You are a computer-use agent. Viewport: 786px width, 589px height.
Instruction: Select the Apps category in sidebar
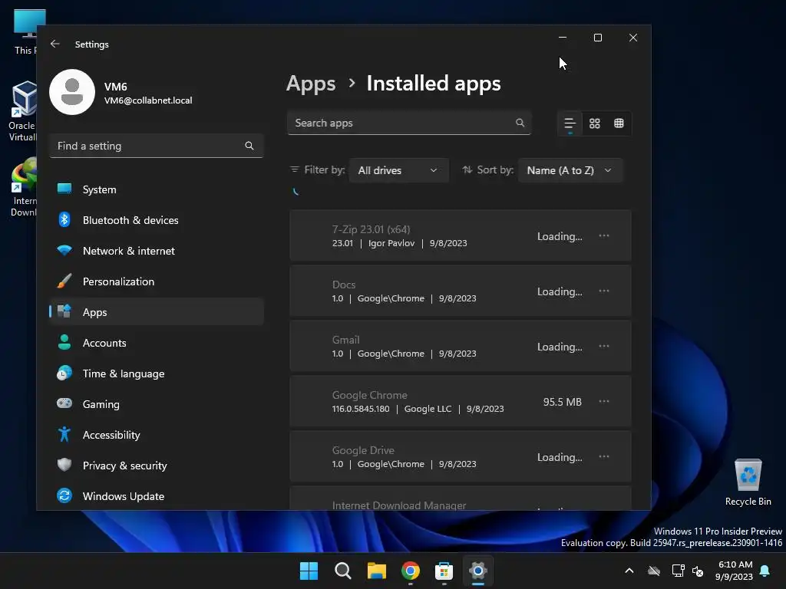pos(157,312)
